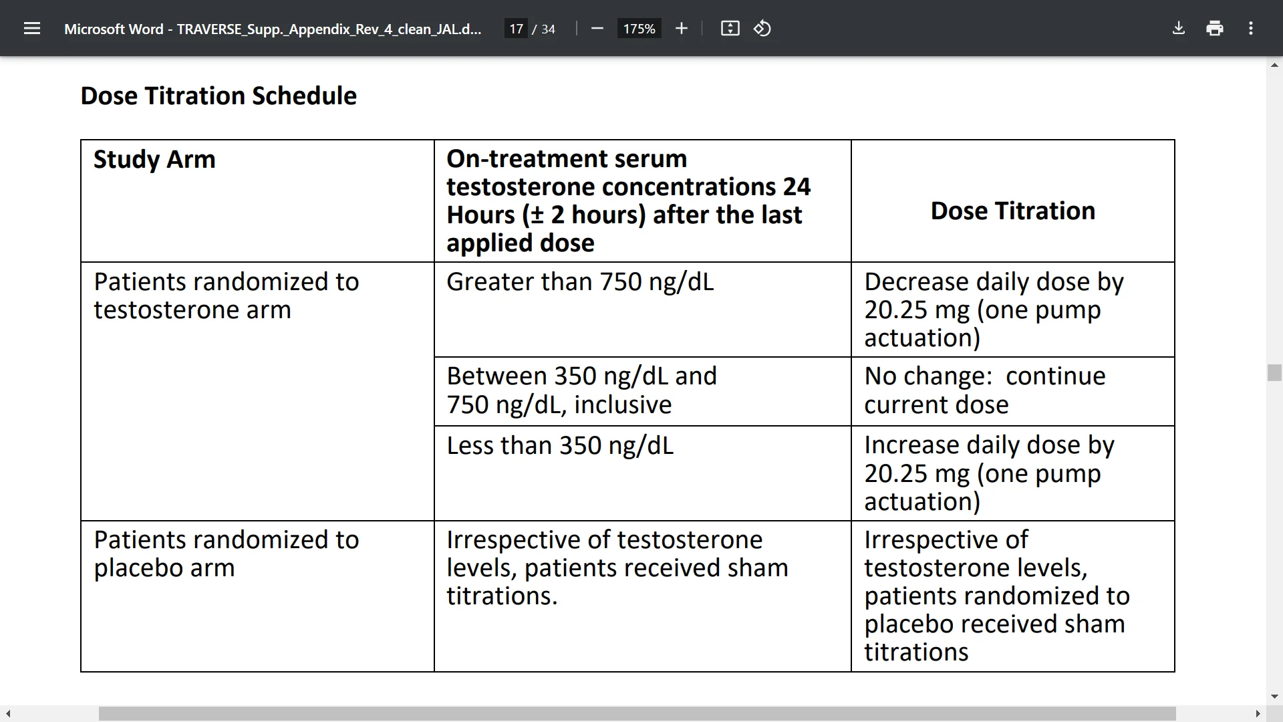Click the page number field showing 17
Screen dimensions: 1283x722
tap(516, 29)
